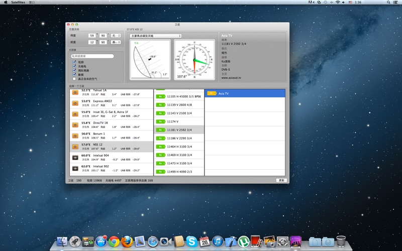Image resolution: width=402 pixels, height=251 pixels.
Task: Select transponder 11105 H 45000 3/5 8PSK
Action: pos(179,96)
